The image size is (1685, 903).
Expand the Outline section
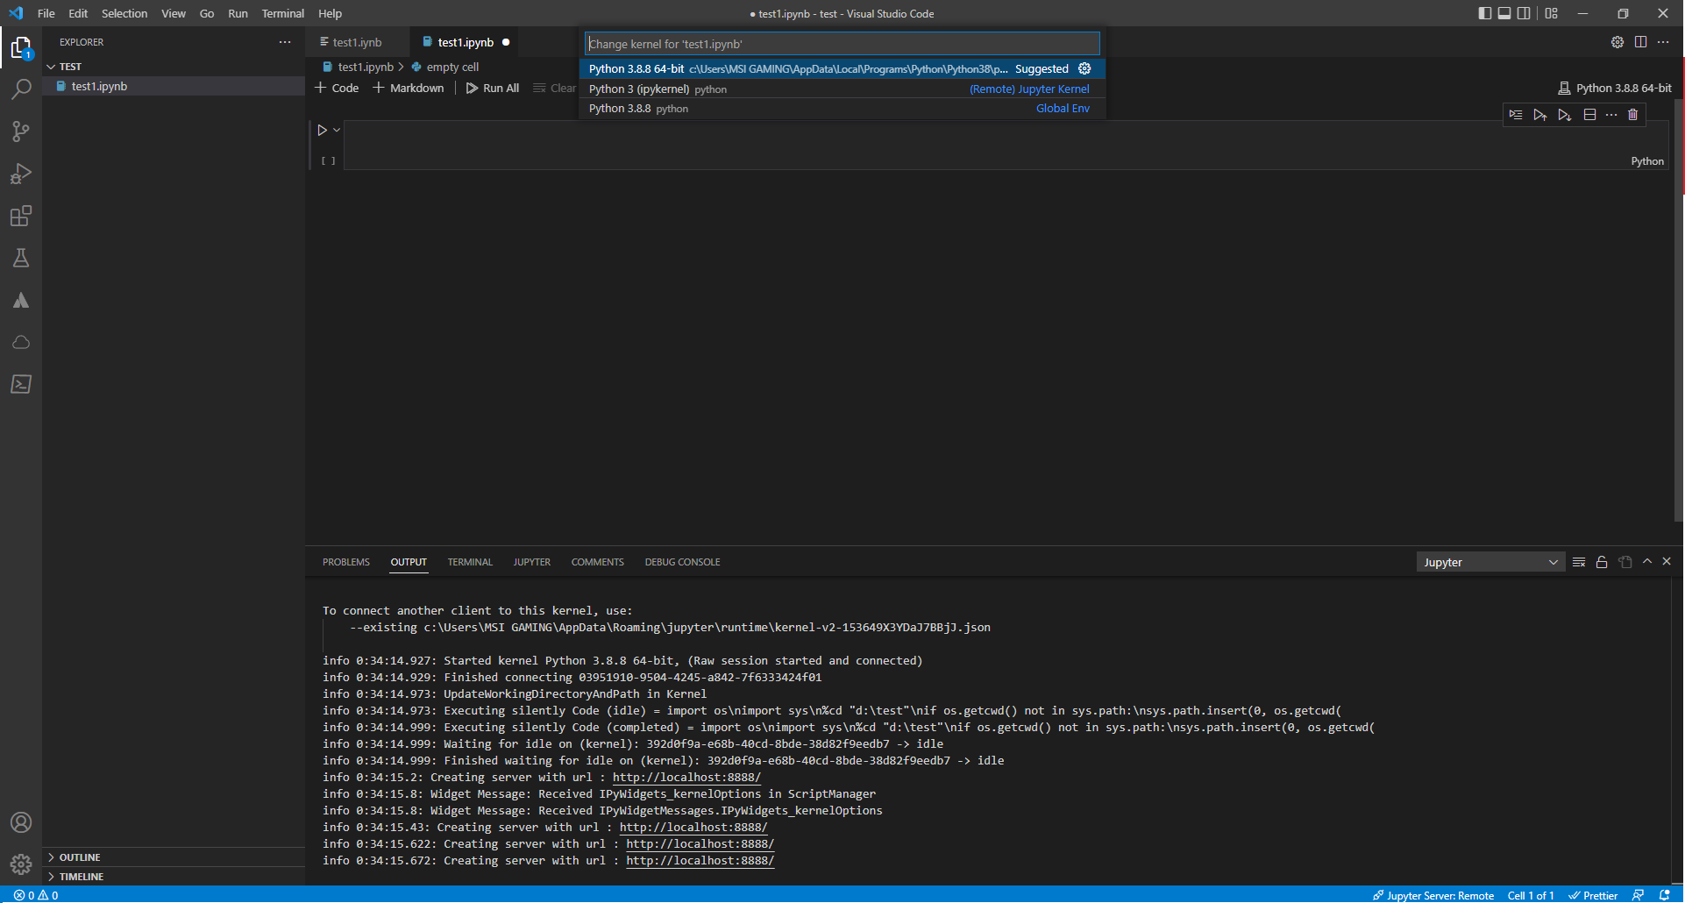(79, 857)
